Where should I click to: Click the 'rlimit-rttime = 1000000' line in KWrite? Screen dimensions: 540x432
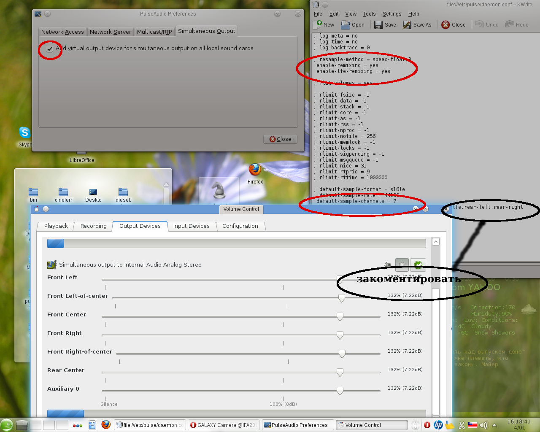pos(351,178)
